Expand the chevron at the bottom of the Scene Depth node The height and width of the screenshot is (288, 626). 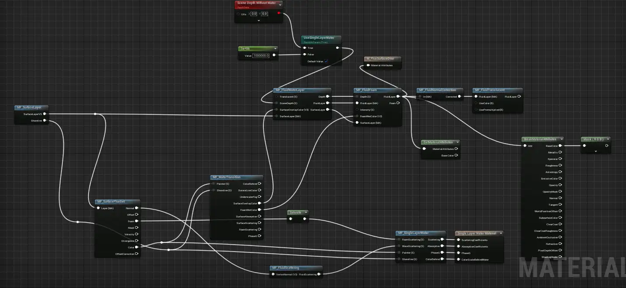click(258, 20)
